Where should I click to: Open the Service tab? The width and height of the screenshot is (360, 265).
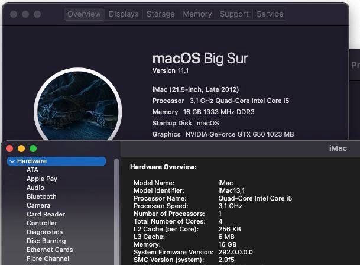[270, 14]
